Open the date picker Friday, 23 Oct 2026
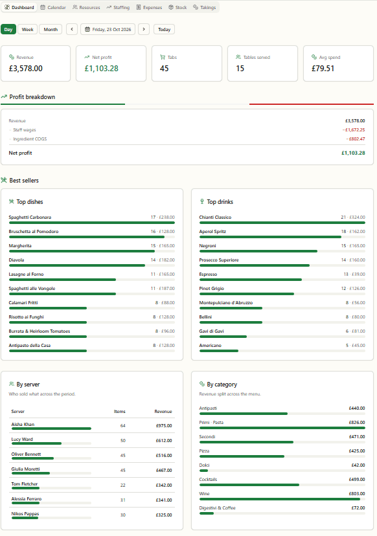Screen dimensions: 377x536 tap(108, 29)
